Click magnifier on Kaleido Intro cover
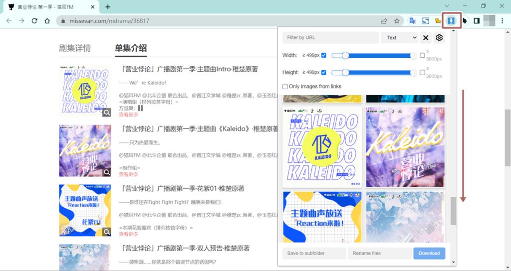 [107, 113]
